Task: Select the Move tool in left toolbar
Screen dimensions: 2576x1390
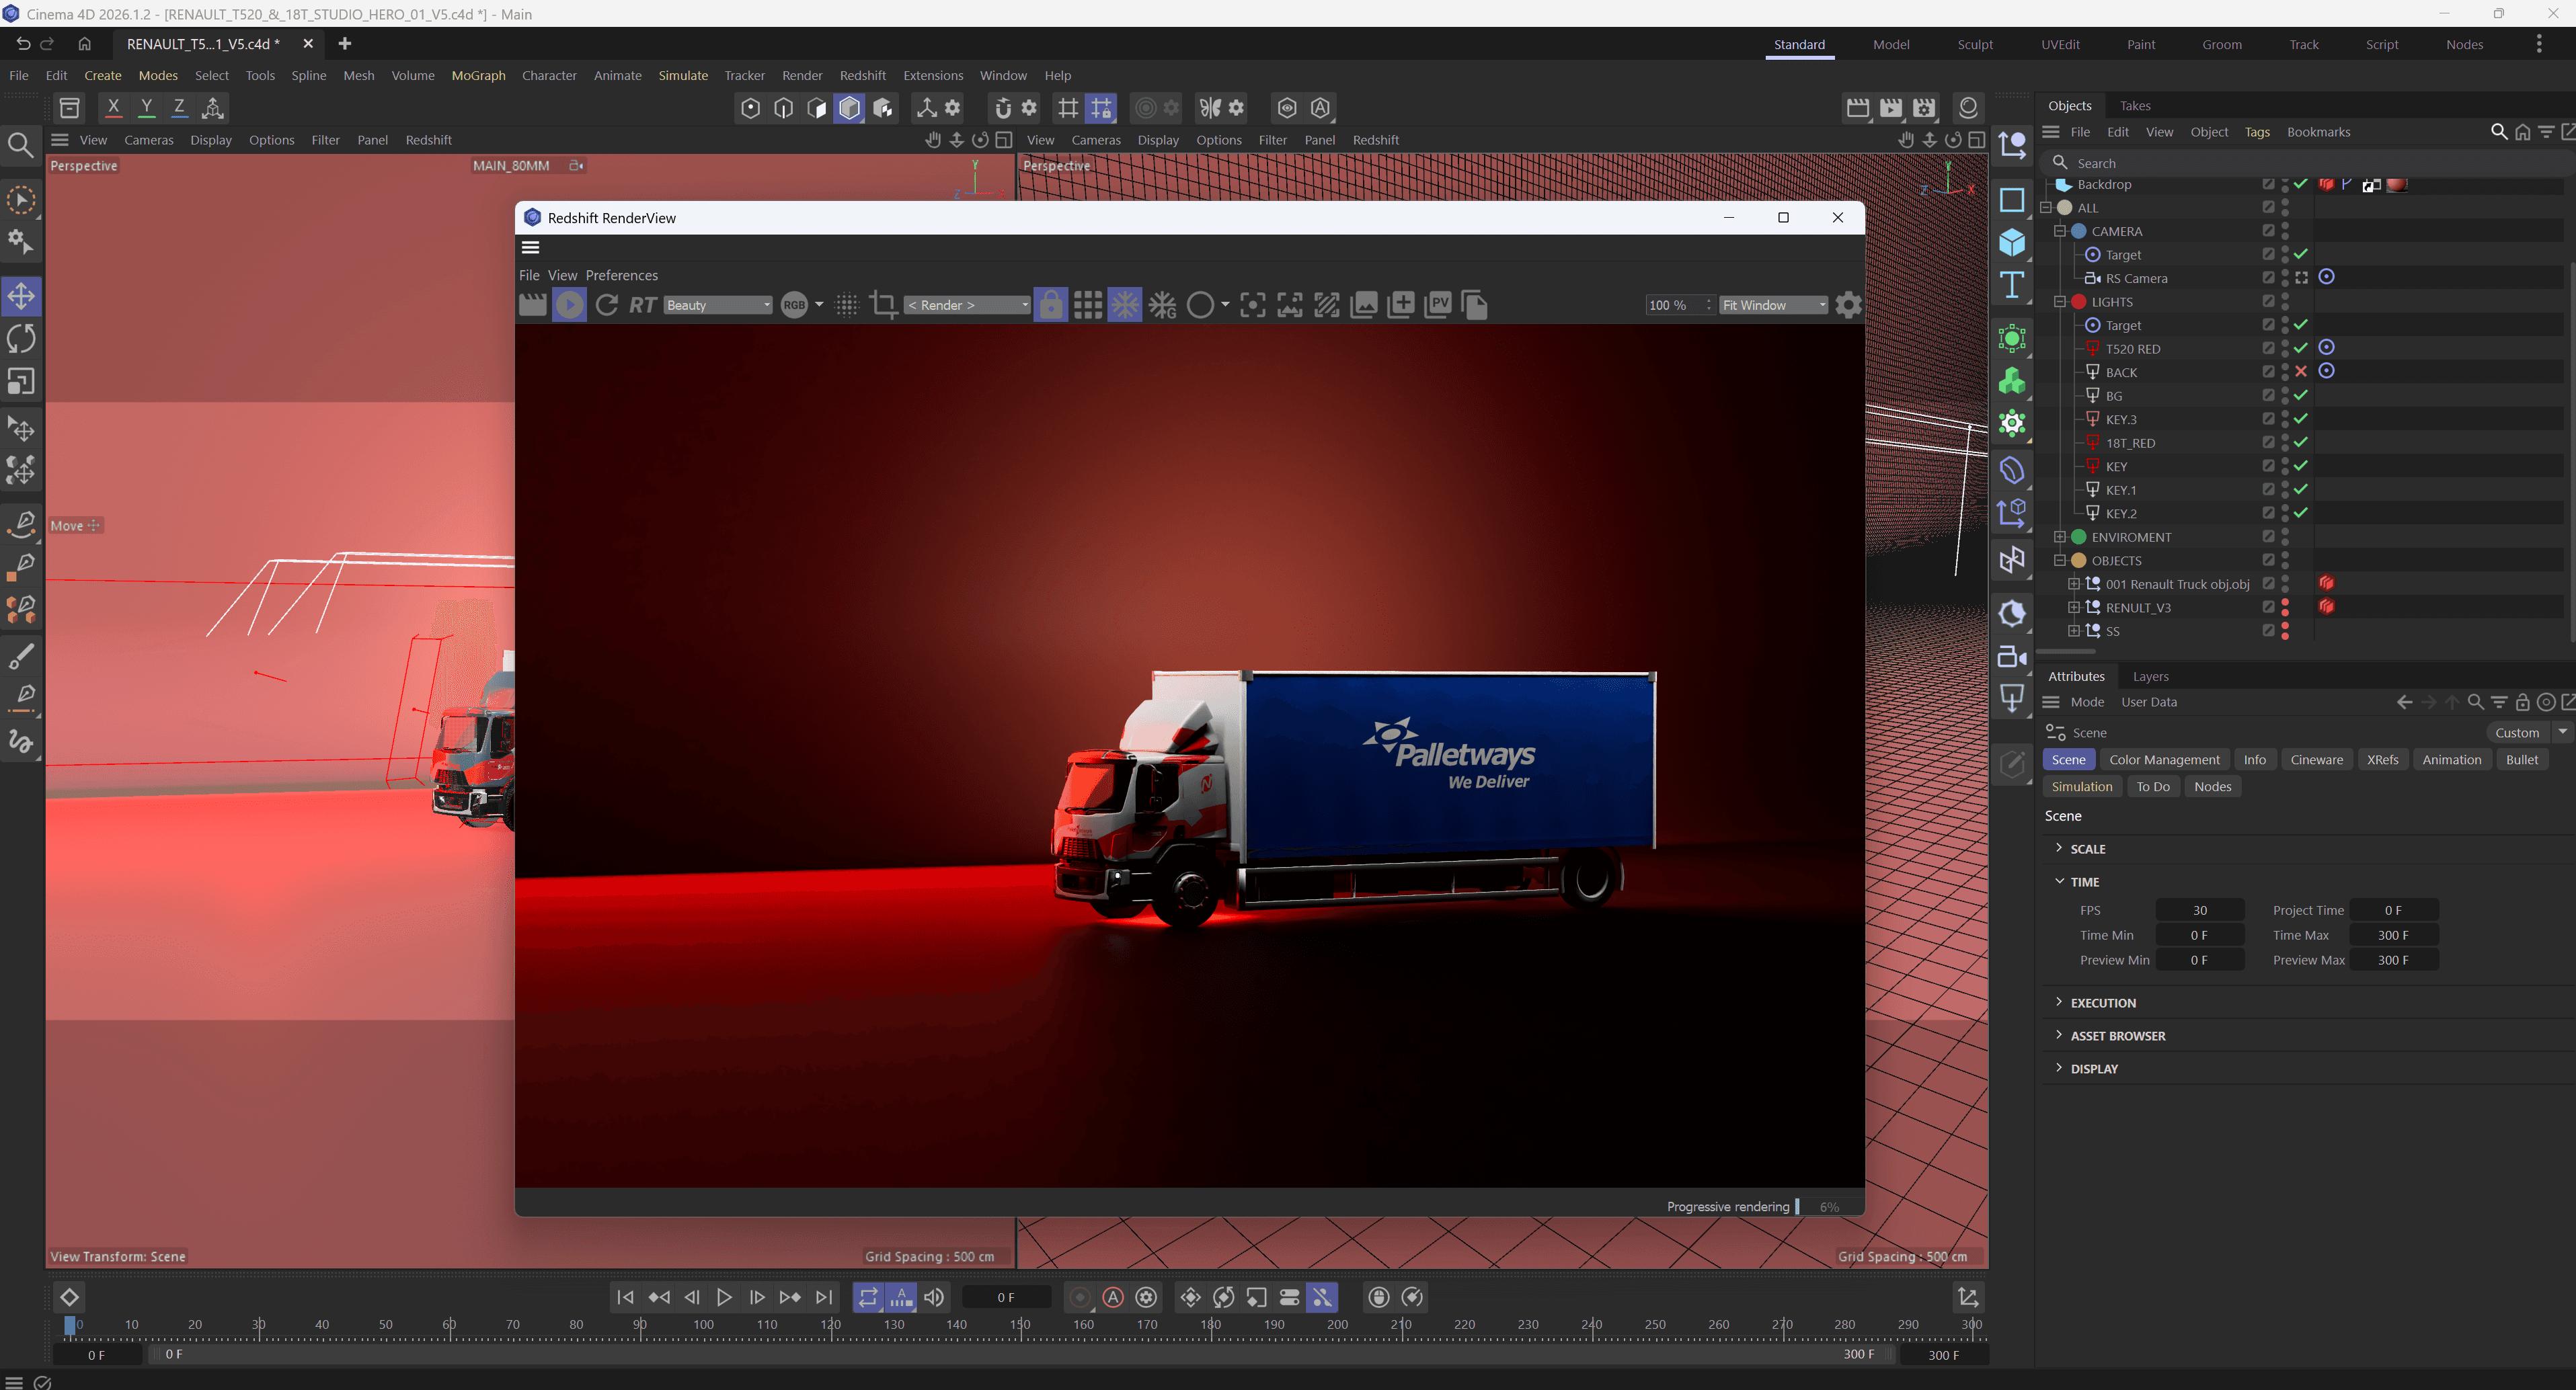Action: 22,296
